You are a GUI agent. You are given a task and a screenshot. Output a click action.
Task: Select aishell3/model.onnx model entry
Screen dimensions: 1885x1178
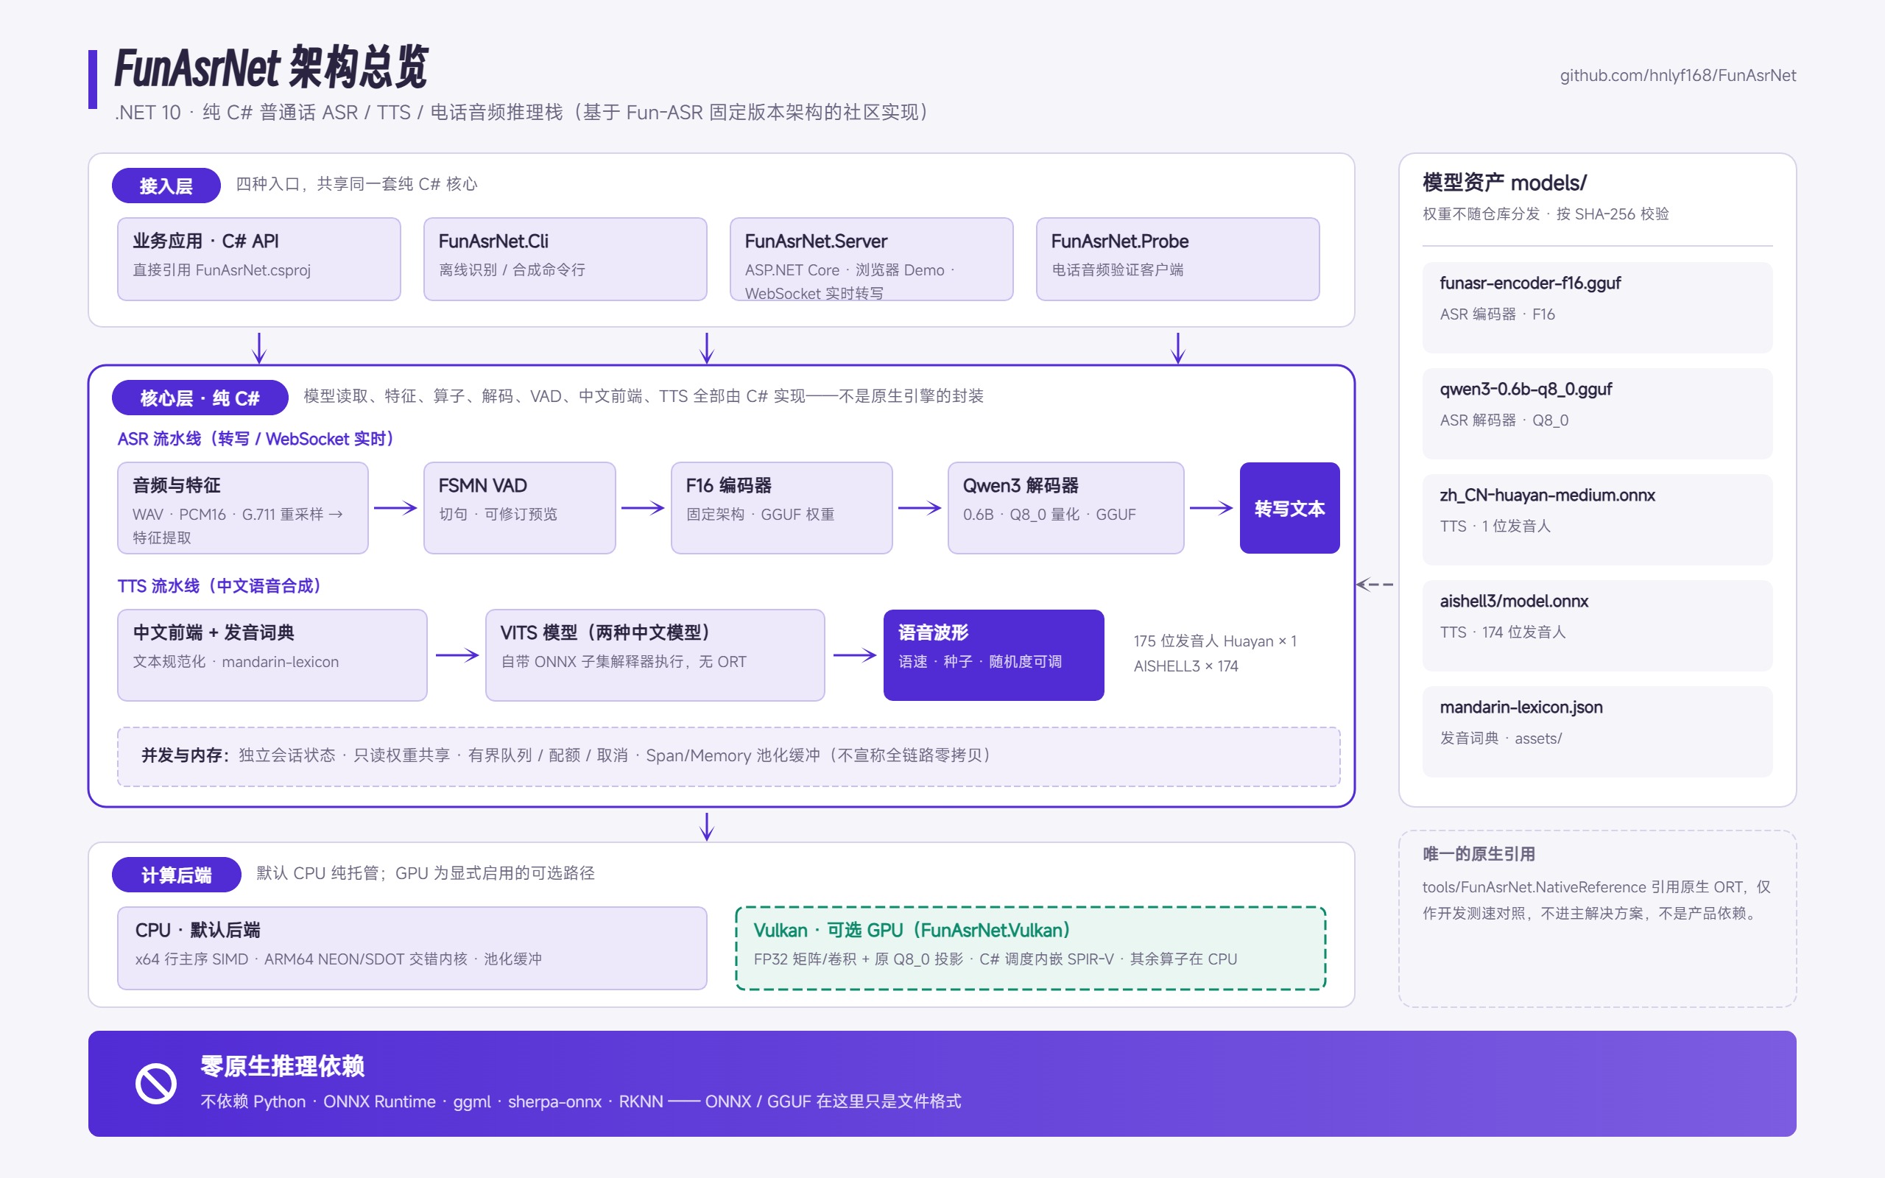(1597, 625)
